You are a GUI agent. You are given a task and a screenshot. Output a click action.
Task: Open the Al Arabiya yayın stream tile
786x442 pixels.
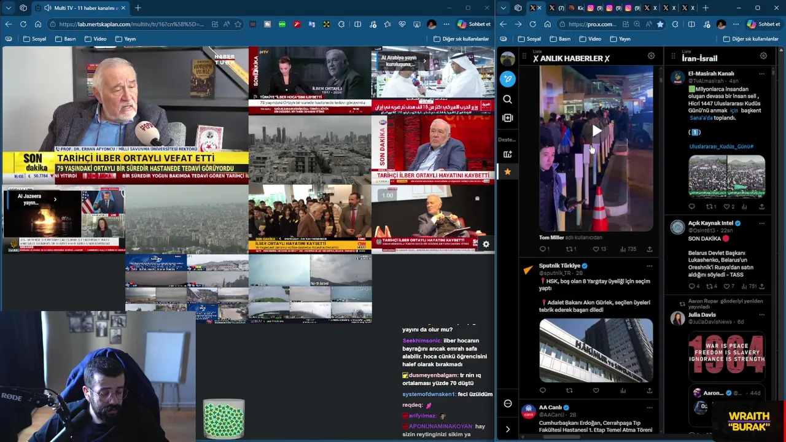pos(432,80)
